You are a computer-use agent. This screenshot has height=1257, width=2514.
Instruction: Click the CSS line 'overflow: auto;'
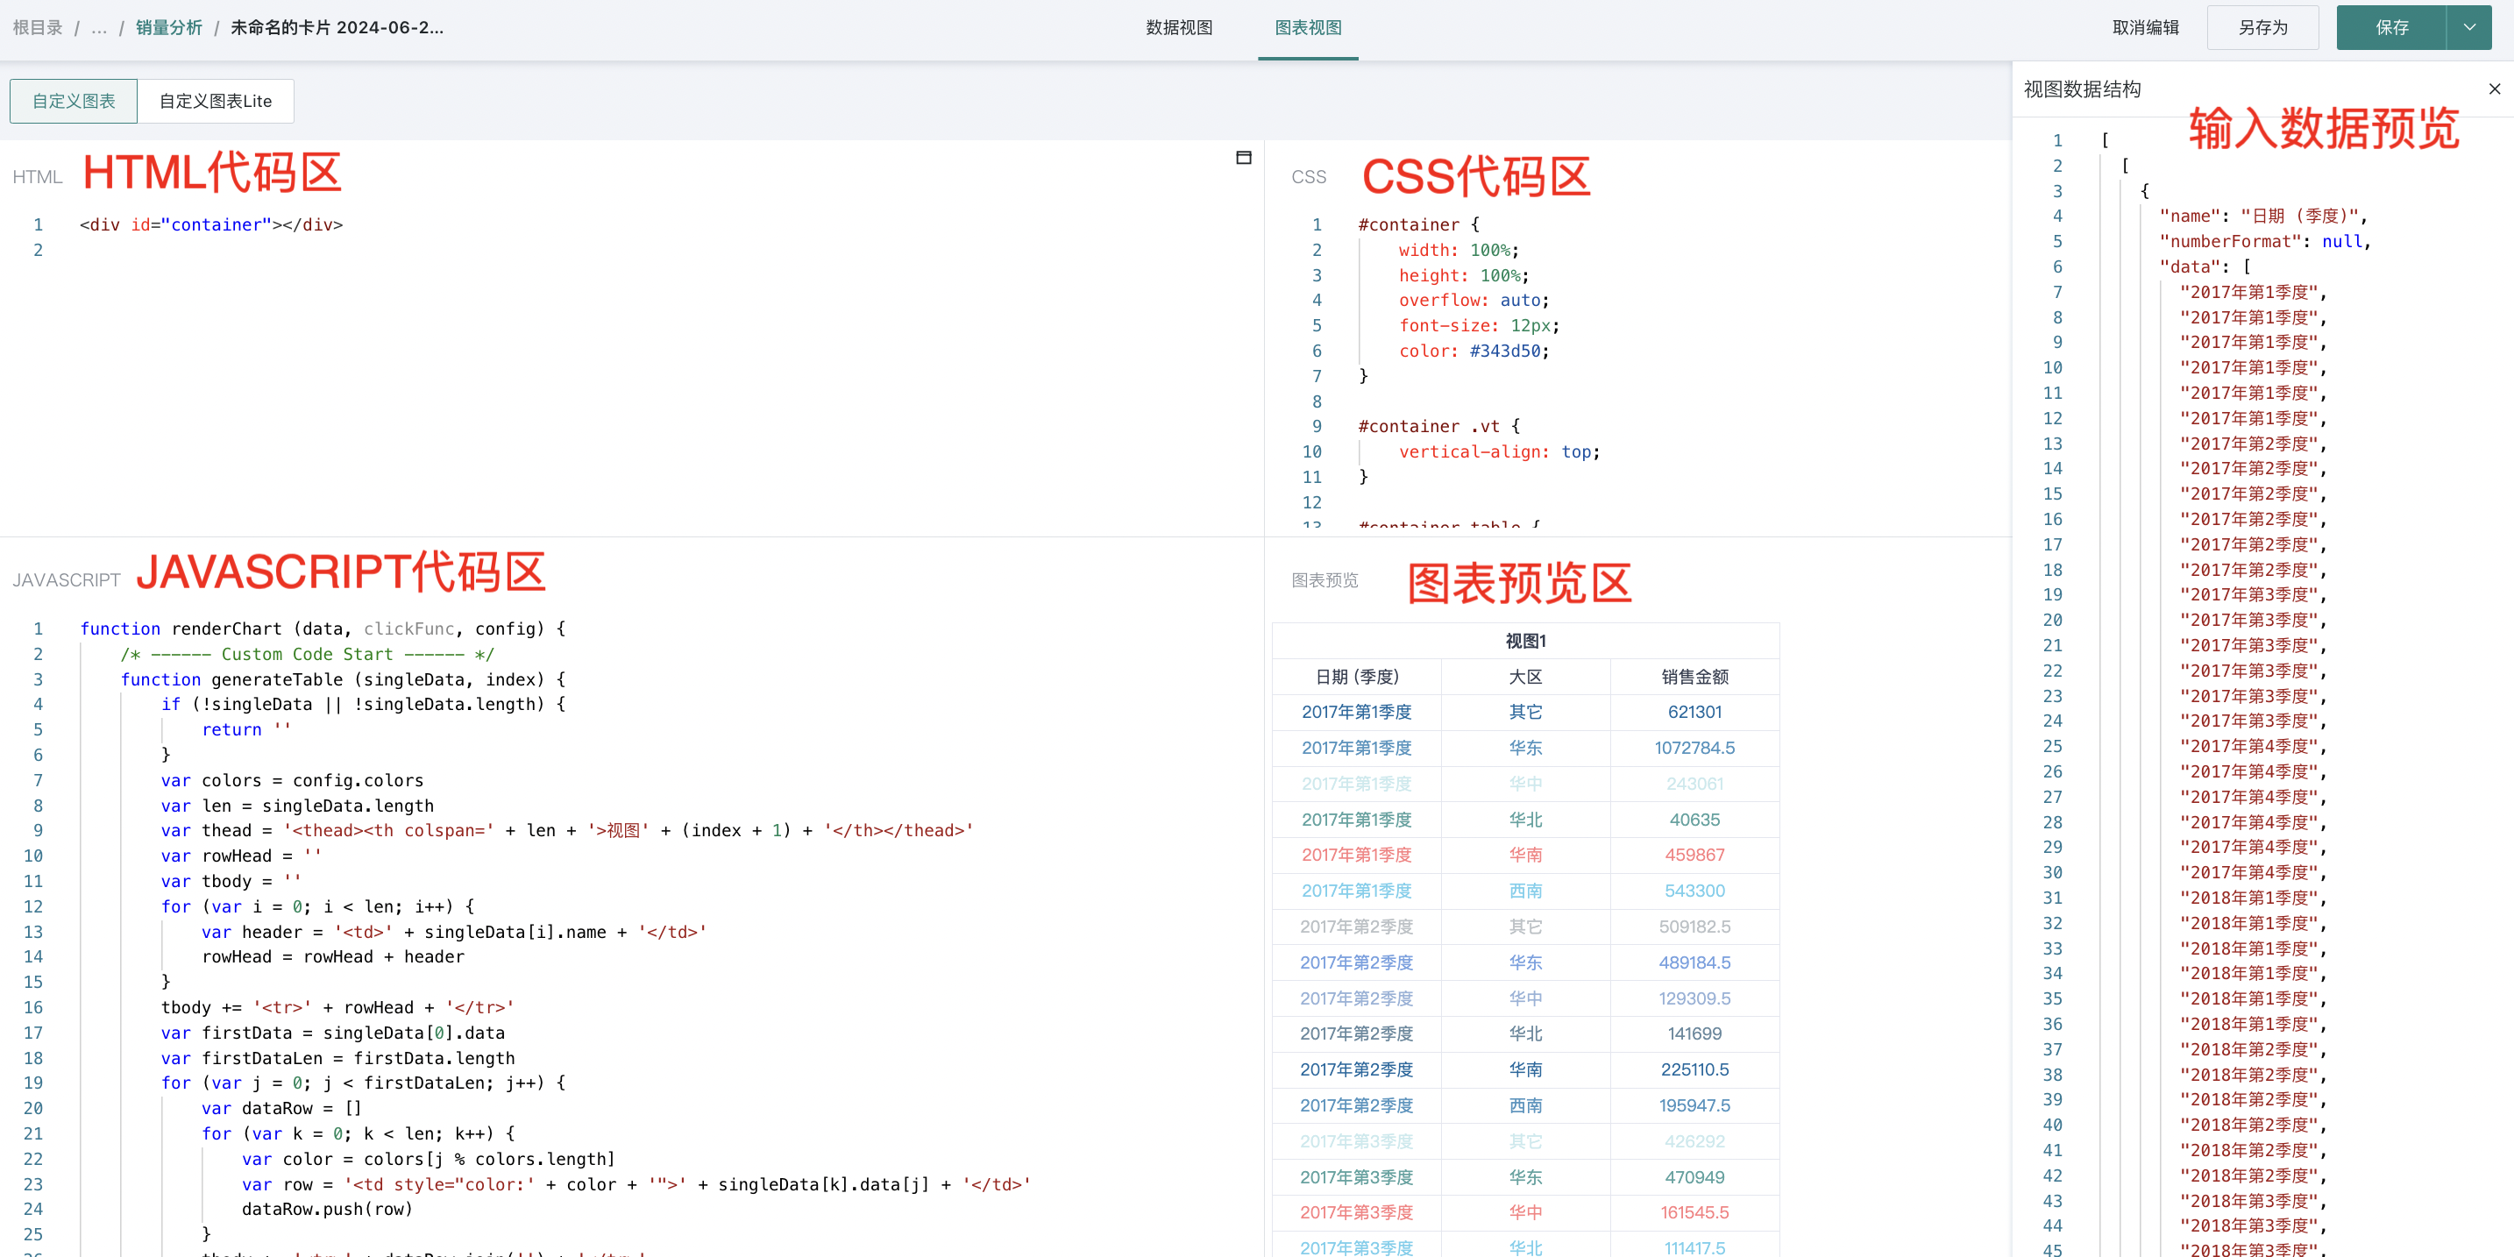coord(1474,301)
